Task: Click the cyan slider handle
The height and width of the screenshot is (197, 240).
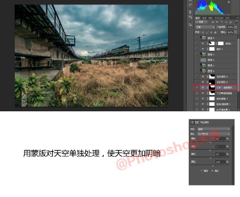Action: [211, 142]
